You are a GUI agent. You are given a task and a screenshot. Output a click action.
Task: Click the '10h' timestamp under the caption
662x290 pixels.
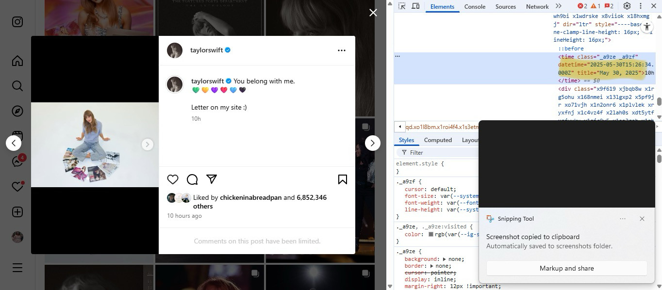(x=196, y=119)
